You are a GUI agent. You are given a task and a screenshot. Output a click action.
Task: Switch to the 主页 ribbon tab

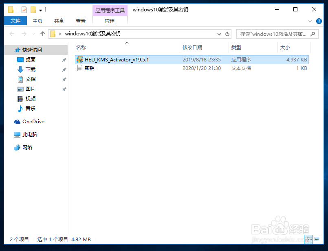pos(37,21)
